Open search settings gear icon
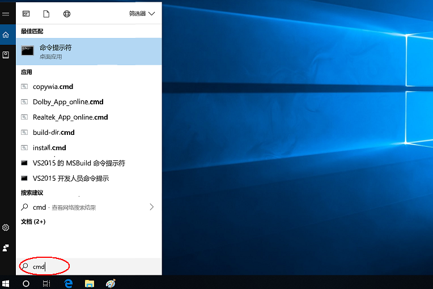 coord(6,227)
